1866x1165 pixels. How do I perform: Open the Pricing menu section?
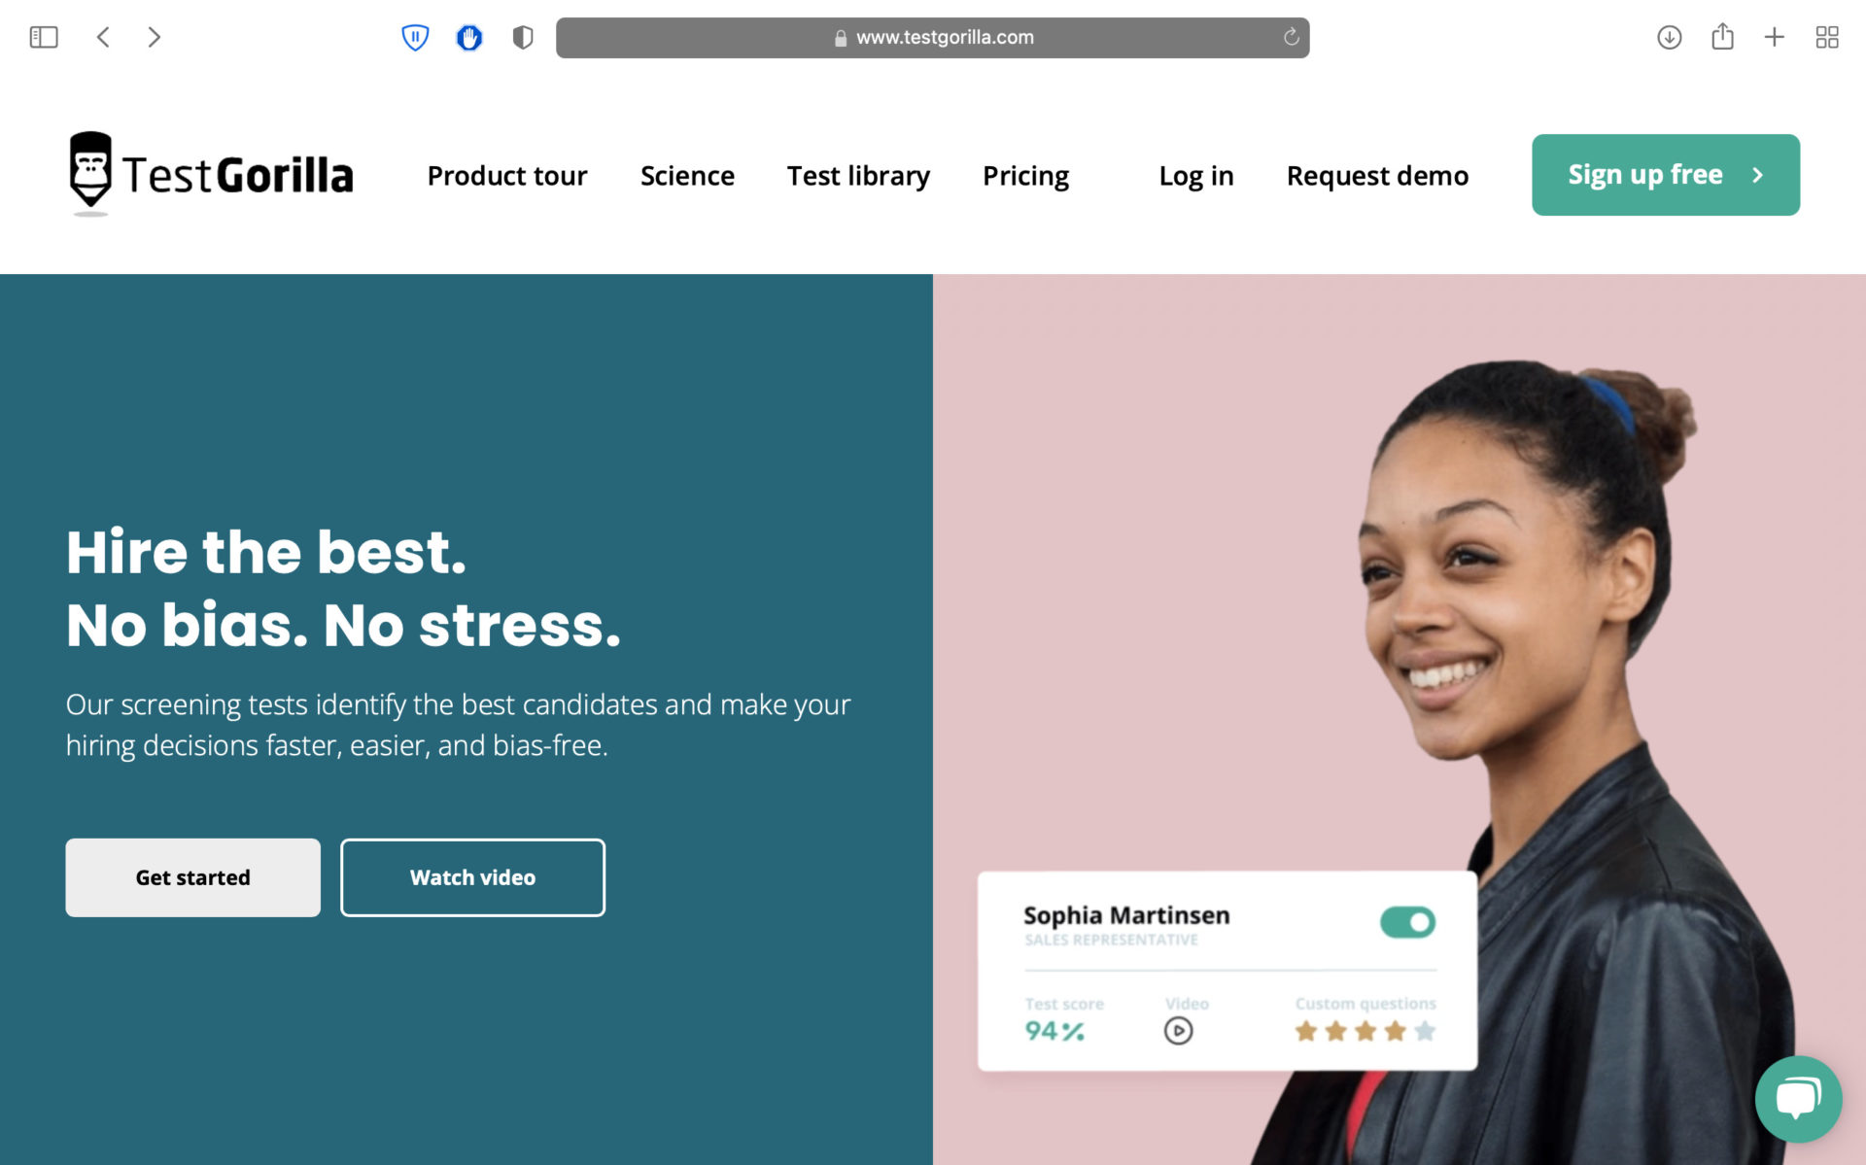(1024, 175)
